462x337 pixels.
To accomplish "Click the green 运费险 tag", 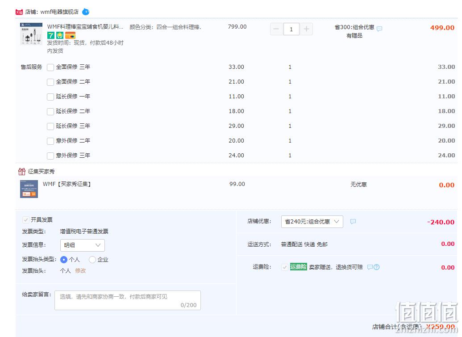I will [x=298, y=267].
